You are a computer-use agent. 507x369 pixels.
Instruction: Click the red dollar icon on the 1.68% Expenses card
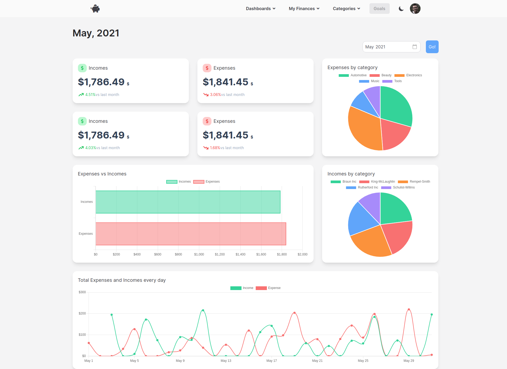[x=207, y=121]
